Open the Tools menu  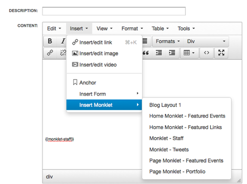[186, 29]
